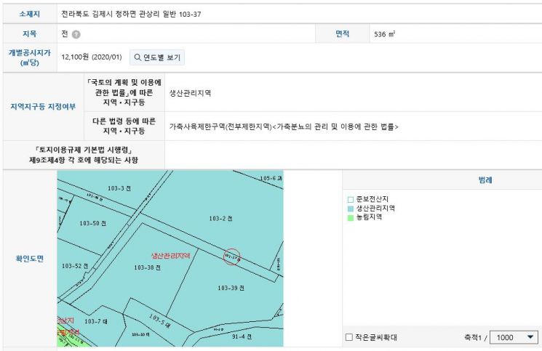Viewport: 542px width, 351px height.
Task: Click 농림지역 legend swatch
Action: (351, 217)
